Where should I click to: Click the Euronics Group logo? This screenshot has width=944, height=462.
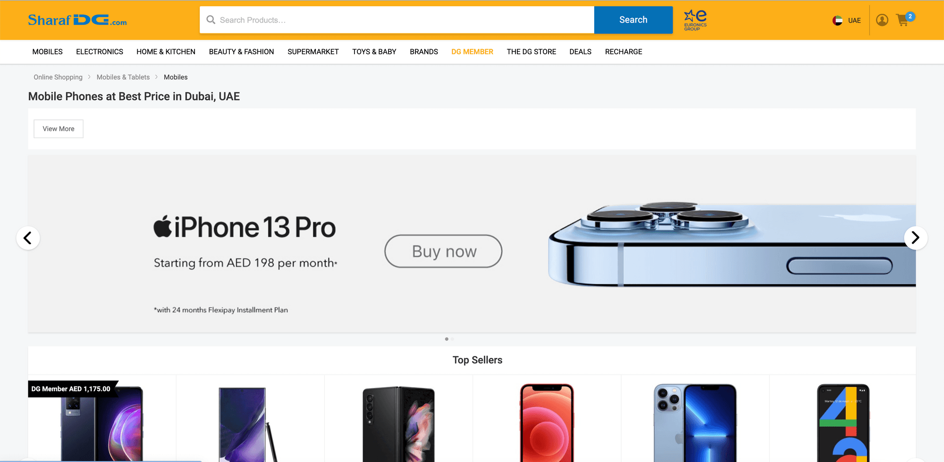(x=695, y=20)
